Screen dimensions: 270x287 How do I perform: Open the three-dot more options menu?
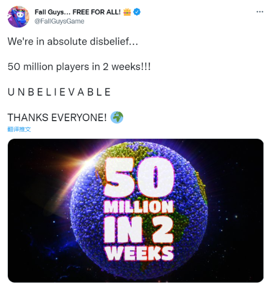pos(260,12)
